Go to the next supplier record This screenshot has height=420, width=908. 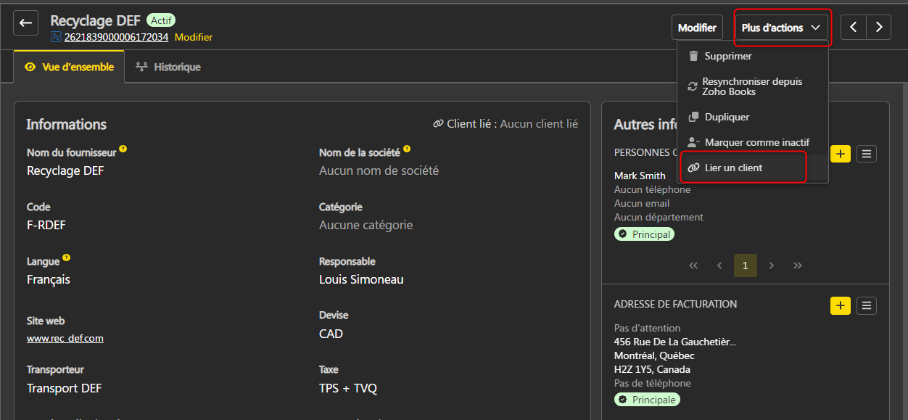pyautogui.click(x=879, y=28)
